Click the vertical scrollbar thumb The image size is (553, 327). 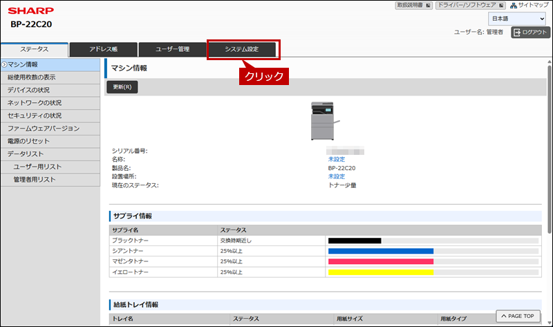click(x=549, y=149)
